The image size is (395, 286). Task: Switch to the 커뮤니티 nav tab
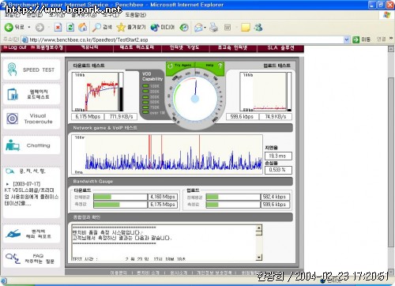89,47
